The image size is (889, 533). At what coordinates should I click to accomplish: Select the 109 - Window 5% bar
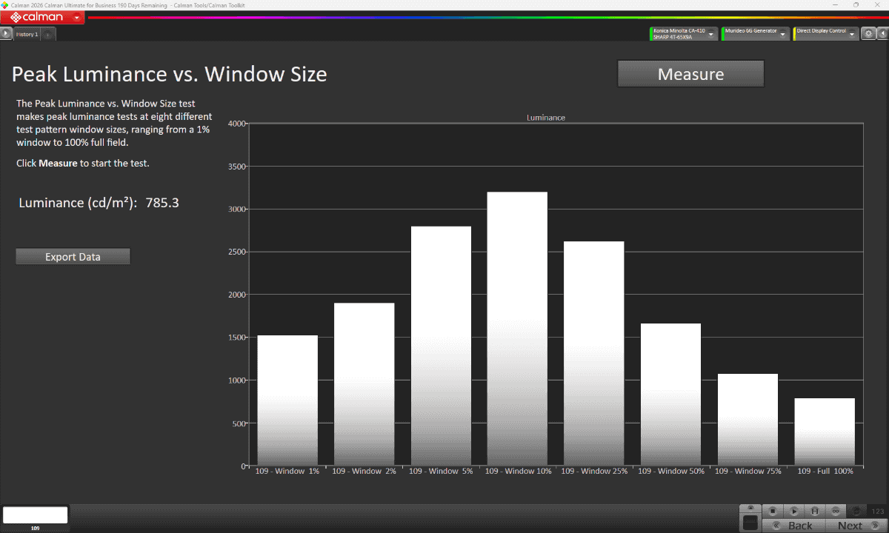coord(441,346)
